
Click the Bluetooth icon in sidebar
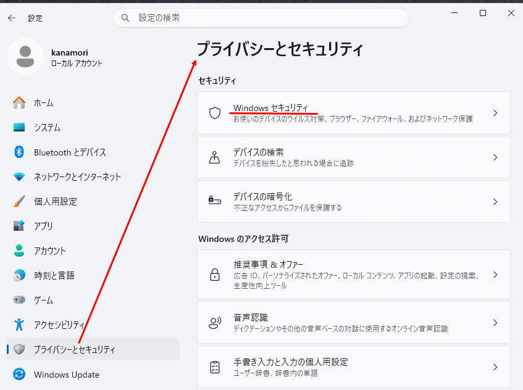click(19, 152)
